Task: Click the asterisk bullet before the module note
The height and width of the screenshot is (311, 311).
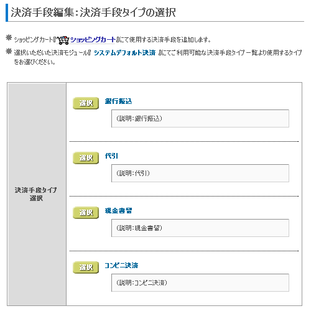Action: [x=9, y=51]
